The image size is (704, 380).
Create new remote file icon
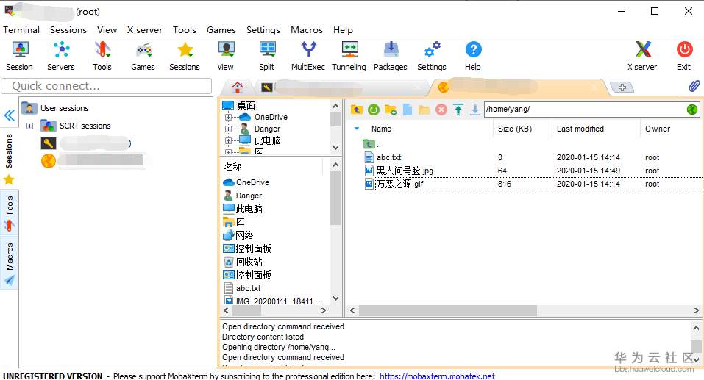(408, 110)
